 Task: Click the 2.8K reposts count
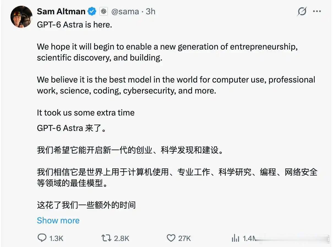point(122,238)
